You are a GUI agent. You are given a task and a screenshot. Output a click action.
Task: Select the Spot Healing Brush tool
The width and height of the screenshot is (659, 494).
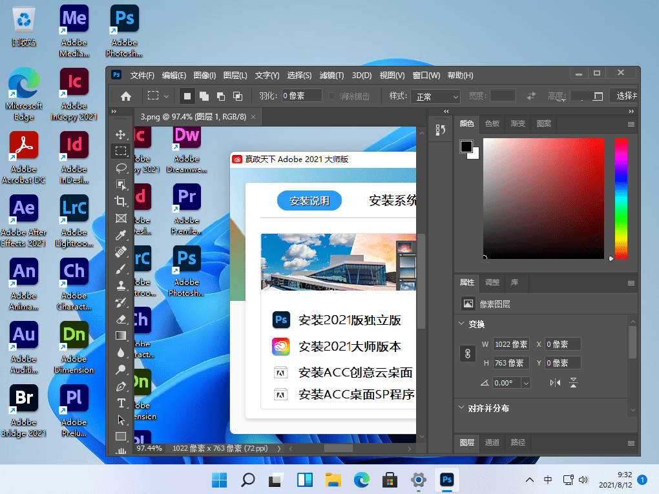coord(121,252)
